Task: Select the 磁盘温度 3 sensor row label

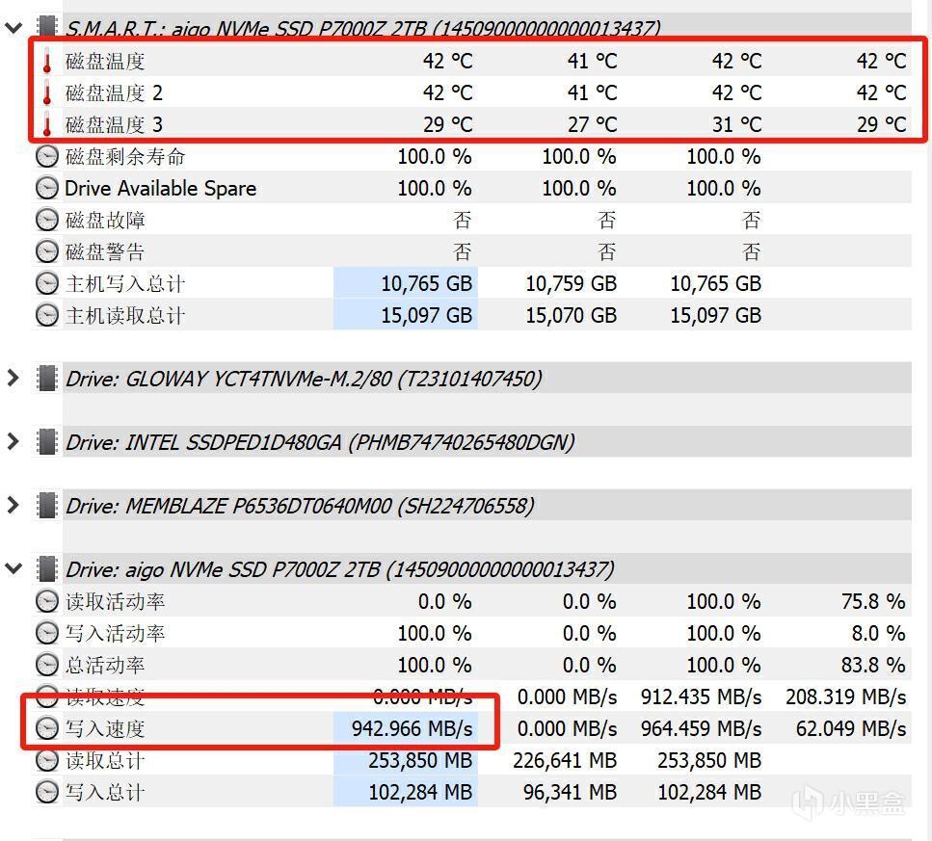Action: pos(114,124)
